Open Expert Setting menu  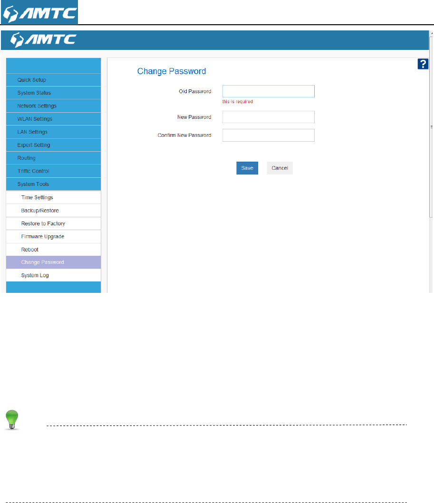tap(53, 145)
